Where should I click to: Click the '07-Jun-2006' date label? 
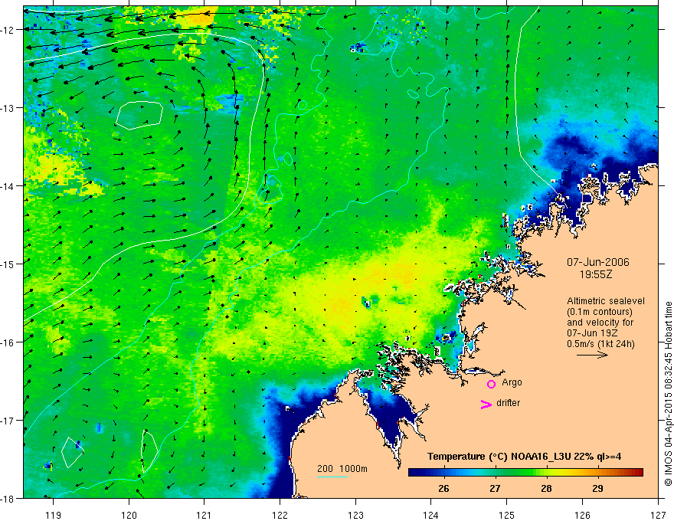[598, 262]
